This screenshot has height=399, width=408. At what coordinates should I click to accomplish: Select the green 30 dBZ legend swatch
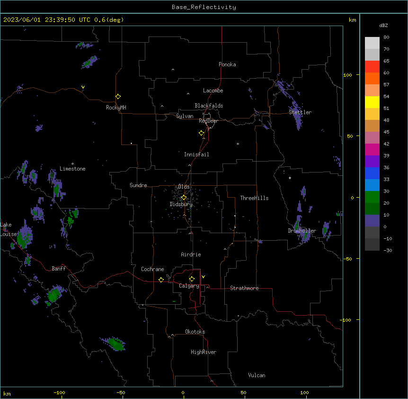[372, 197]
